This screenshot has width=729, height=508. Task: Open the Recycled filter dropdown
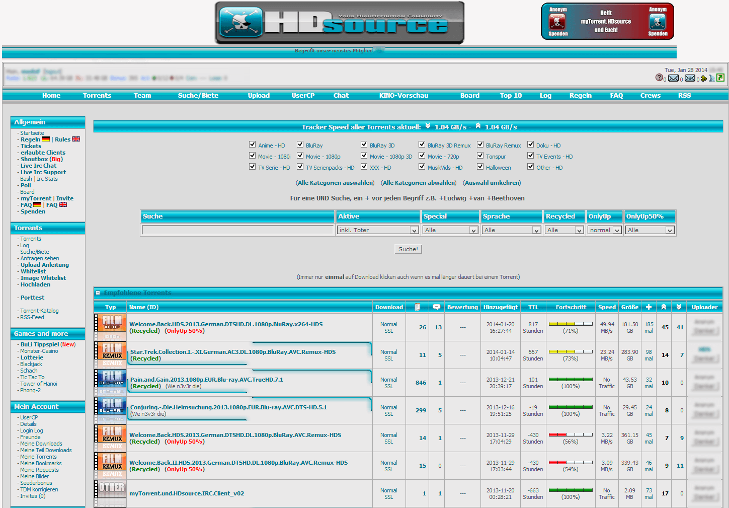564,230
